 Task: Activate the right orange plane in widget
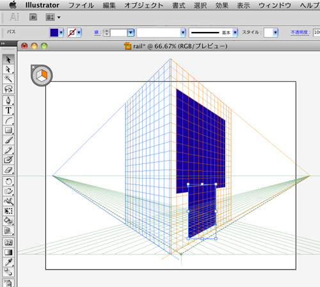[44, 74]
